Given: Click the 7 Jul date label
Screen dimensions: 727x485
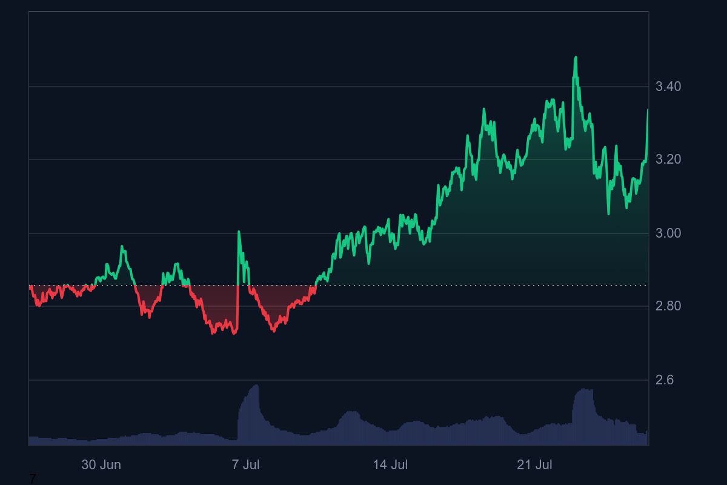Looking at the screenshot, I should pos(245,465).
